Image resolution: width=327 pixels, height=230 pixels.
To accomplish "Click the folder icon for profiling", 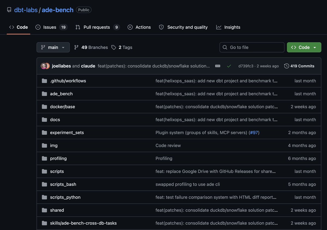I will point(44,159).
